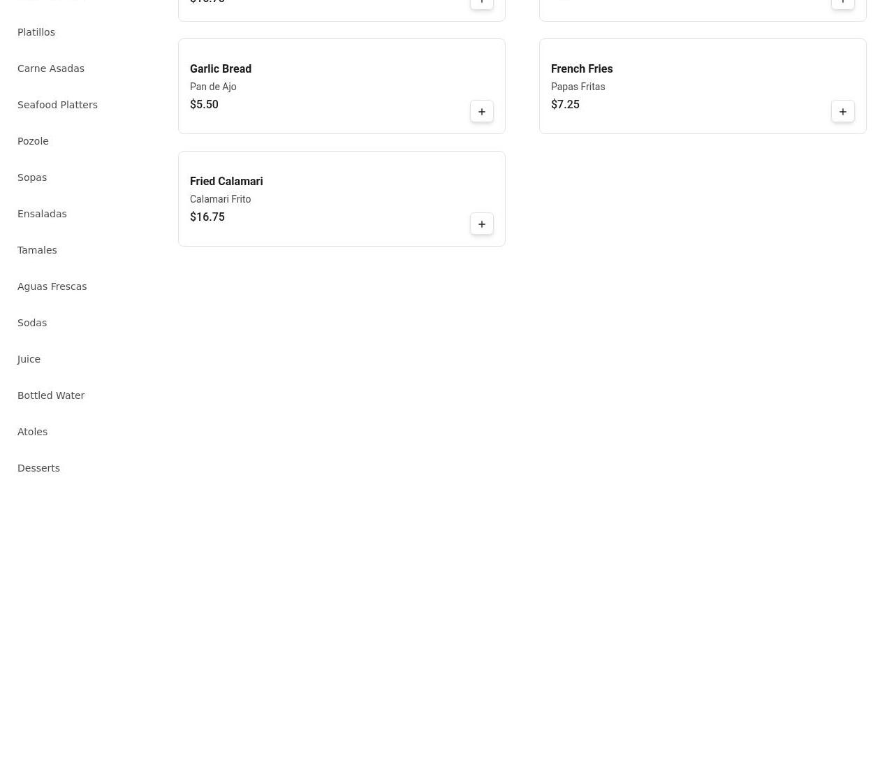This screenshot has width=887, height=765.
Task: Open the French Fries item details
Action: point(582,68)
